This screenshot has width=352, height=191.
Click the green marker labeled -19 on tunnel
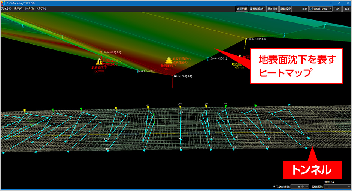225,107
